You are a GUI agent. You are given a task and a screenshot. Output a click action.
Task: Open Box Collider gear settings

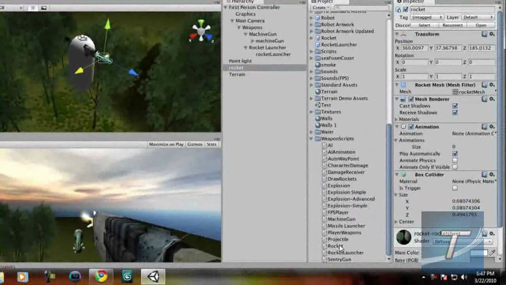point(492,175)
